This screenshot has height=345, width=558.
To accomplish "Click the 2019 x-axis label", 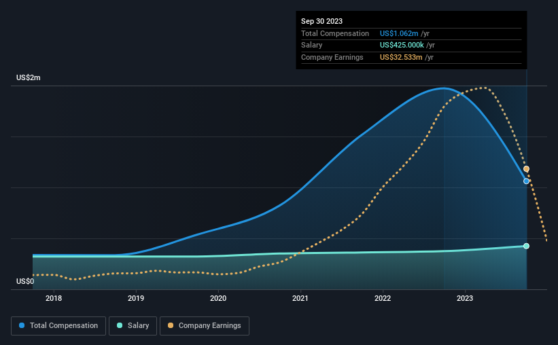I will coord(136,298).
